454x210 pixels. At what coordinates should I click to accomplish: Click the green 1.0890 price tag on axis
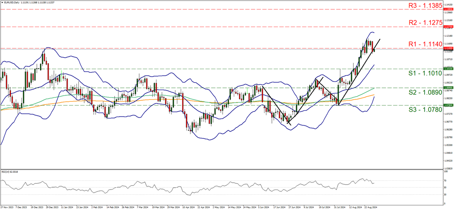tap(447, 87)
